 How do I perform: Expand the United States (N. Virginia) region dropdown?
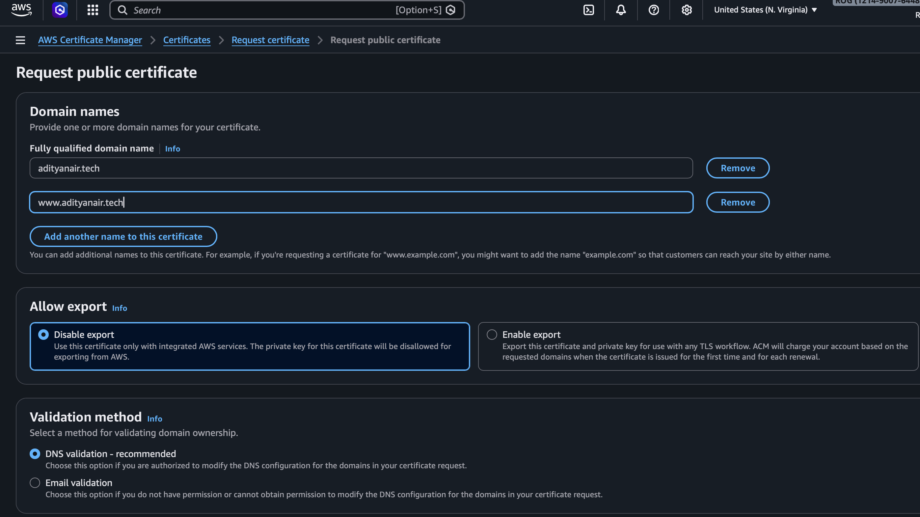click(x=765, y=10)
